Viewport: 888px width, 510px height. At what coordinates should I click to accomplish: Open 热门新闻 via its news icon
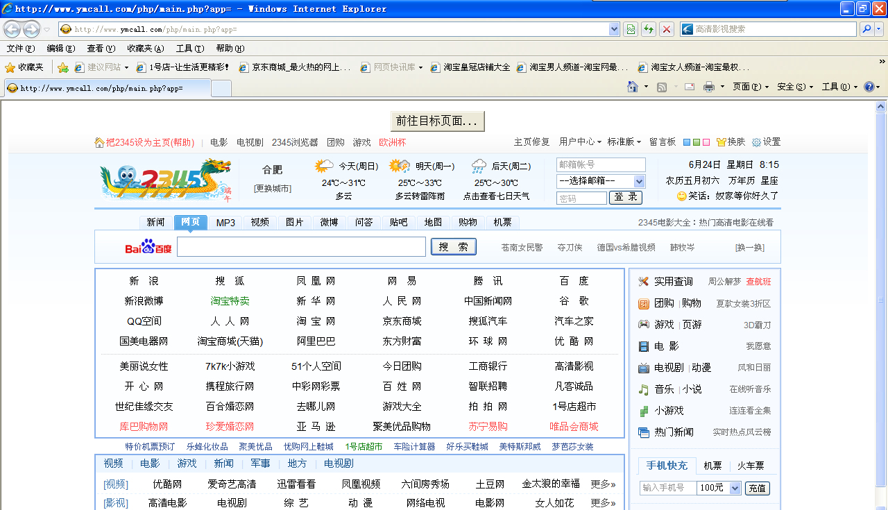pyautogui.click(x=644, y=432)
